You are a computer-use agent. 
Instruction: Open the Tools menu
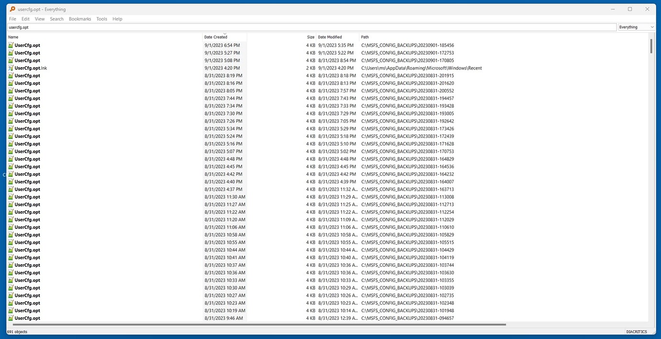pos(101,19)
